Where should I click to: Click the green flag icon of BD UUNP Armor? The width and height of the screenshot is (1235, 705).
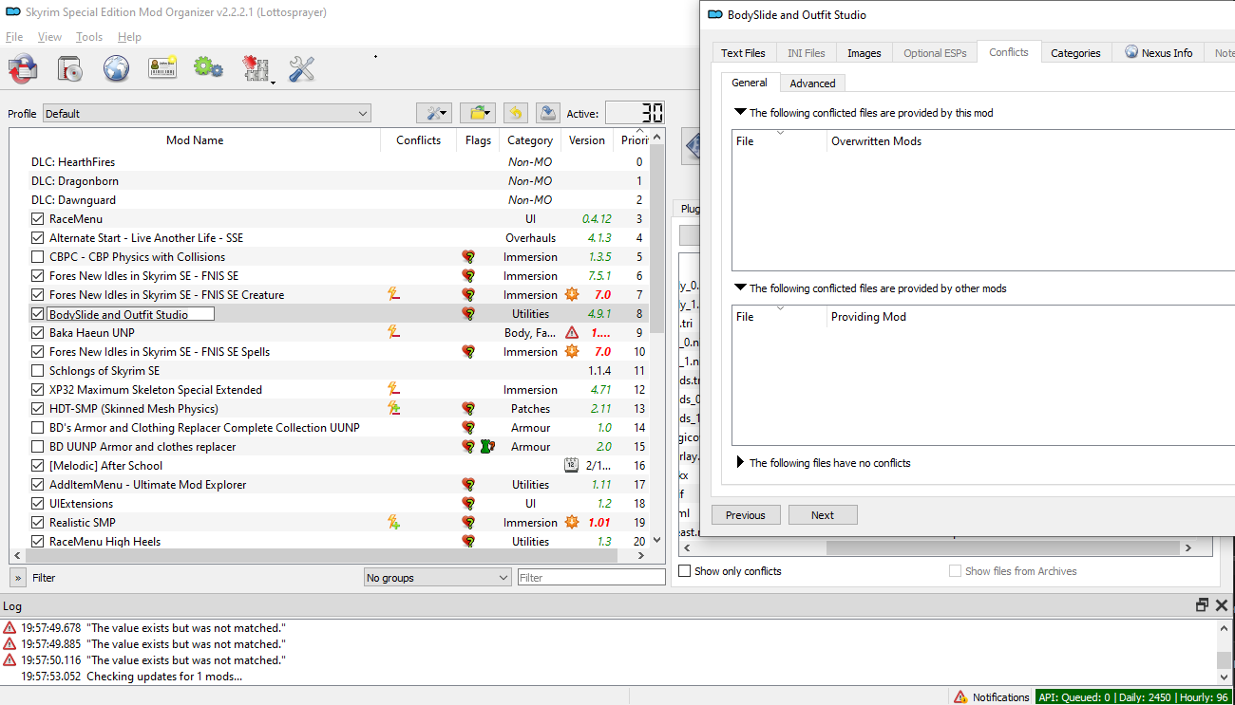(487, 446)
